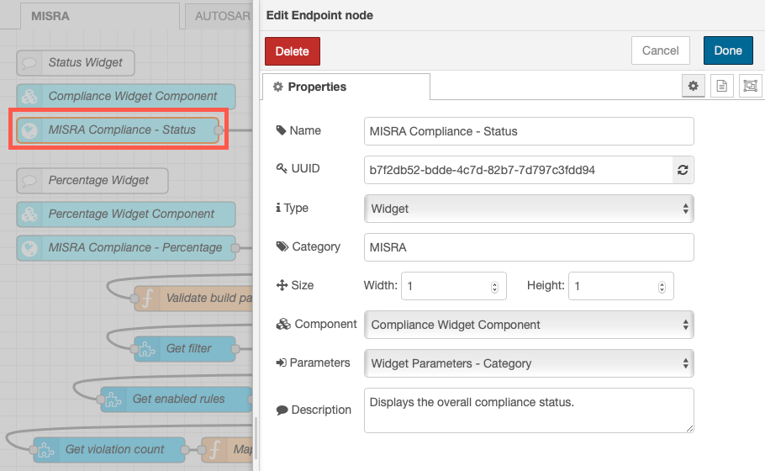
Task: Click the Get violation count node icon
Action: click(x=46, y=449)
